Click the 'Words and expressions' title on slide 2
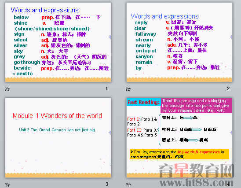Viewport: 241px width, 188px height. tap(164, 16)
